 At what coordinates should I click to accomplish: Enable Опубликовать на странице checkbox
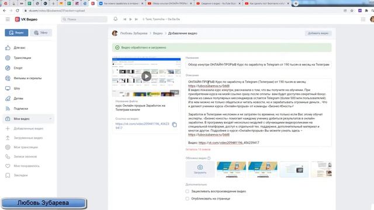click(x=187, y=198)
